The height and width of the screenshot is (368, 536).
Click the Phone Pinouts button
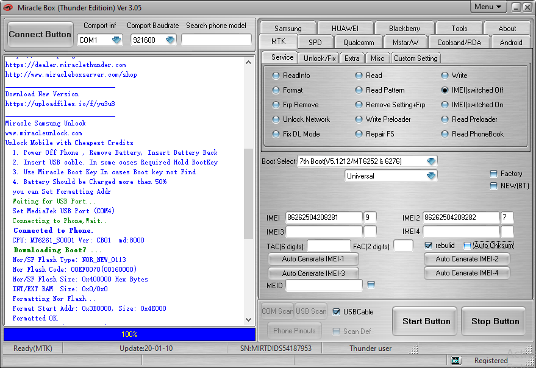pos(295,330)
